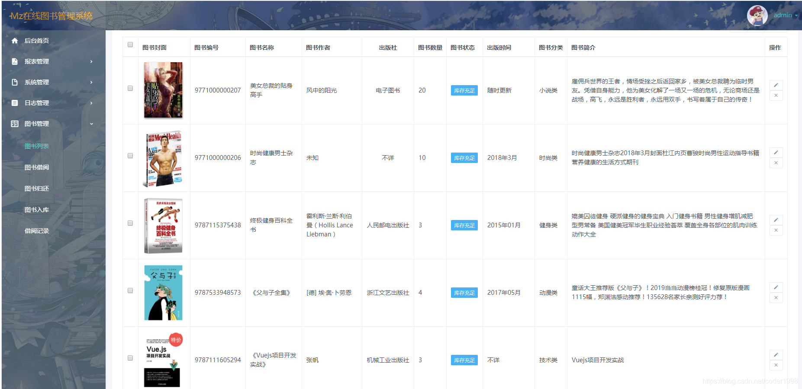Image resolution: width=802 pixels, height=389 pixels.
Task: Select 图书借阅 in the sidebar menu
Action: [37, 167]
